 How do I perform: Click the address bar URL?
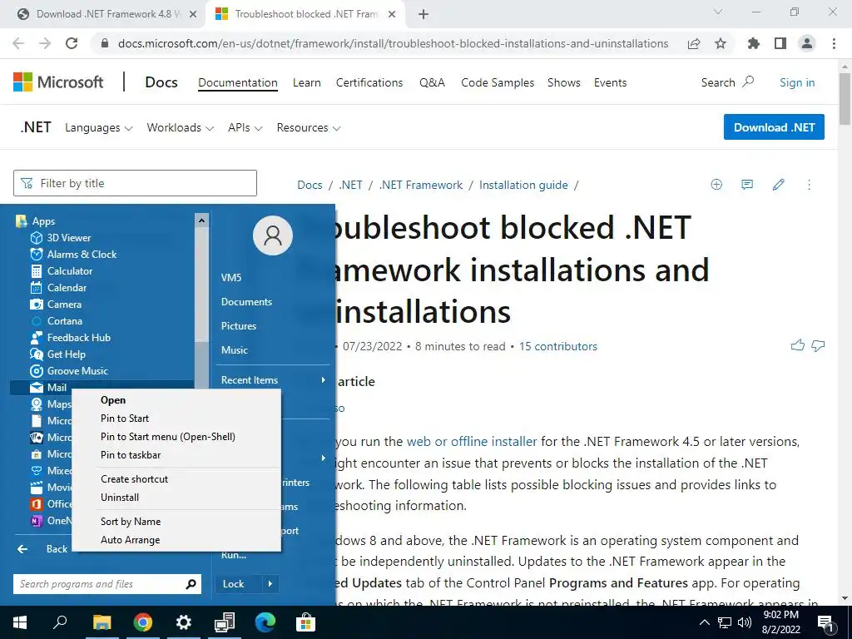[x=393, y=43]
